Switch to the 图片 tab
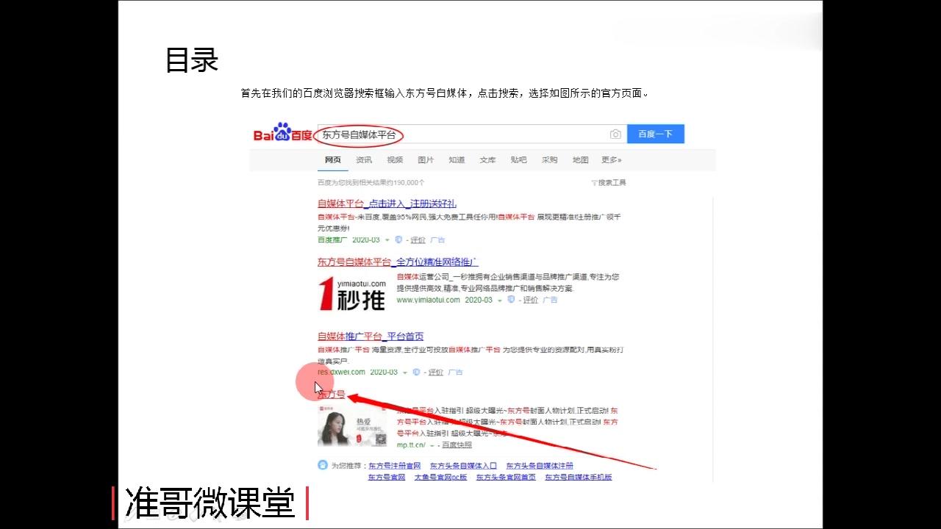The width and height of the screenshot is (941, 529). [426, 159]
